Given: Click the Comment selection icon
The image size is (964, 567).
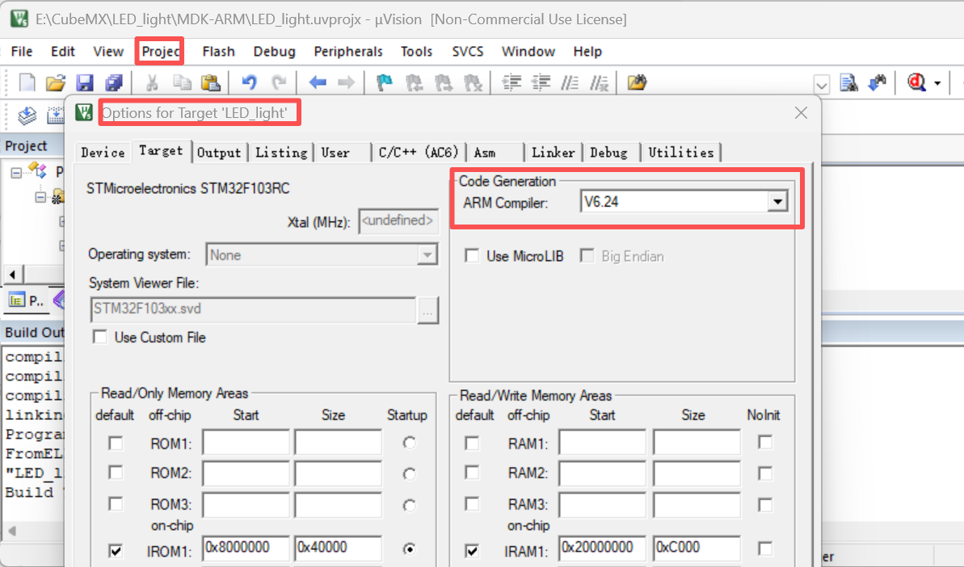Looking at the screenshot, I should point(570,82).
